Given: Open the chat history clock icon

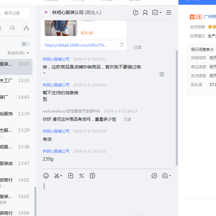Looking at the screenshot, I should coord(135,13).
